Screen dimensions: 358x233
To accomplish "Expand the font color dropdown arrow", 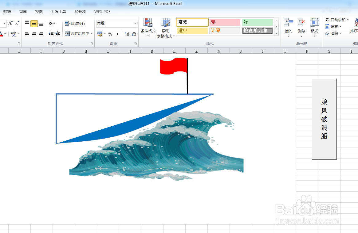I will point(5,34).
